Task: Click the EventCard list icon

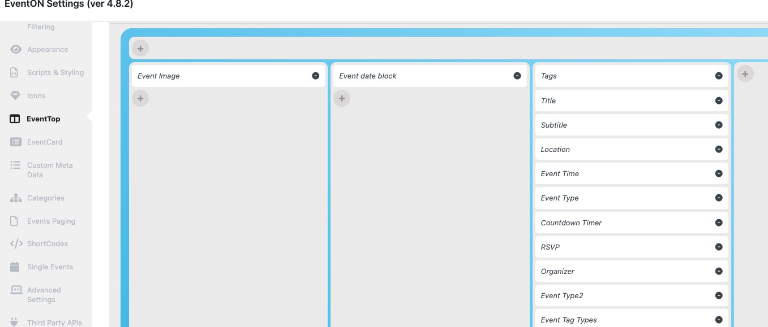Action: 15,142
